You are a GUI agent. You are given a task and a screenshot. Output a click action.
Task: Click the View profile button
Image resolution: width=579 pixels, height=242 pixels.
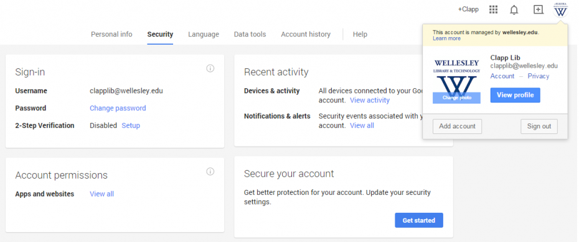click(x=515, y=95)
